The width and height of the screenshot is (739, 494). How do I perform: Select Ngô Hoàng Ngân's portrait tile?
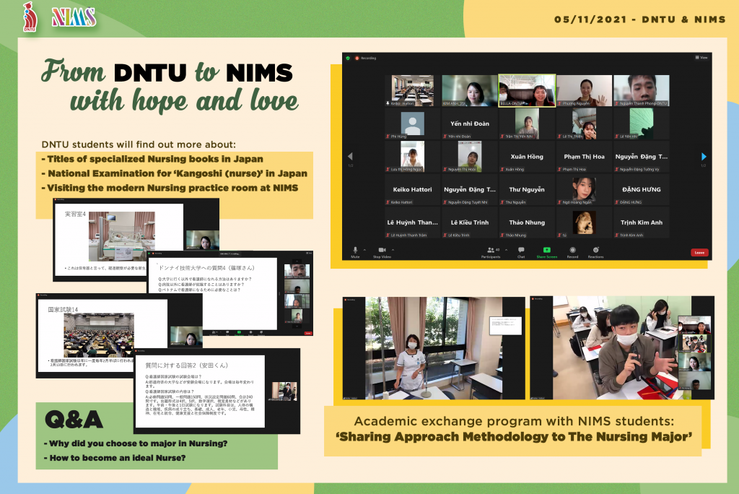[584, 190]
